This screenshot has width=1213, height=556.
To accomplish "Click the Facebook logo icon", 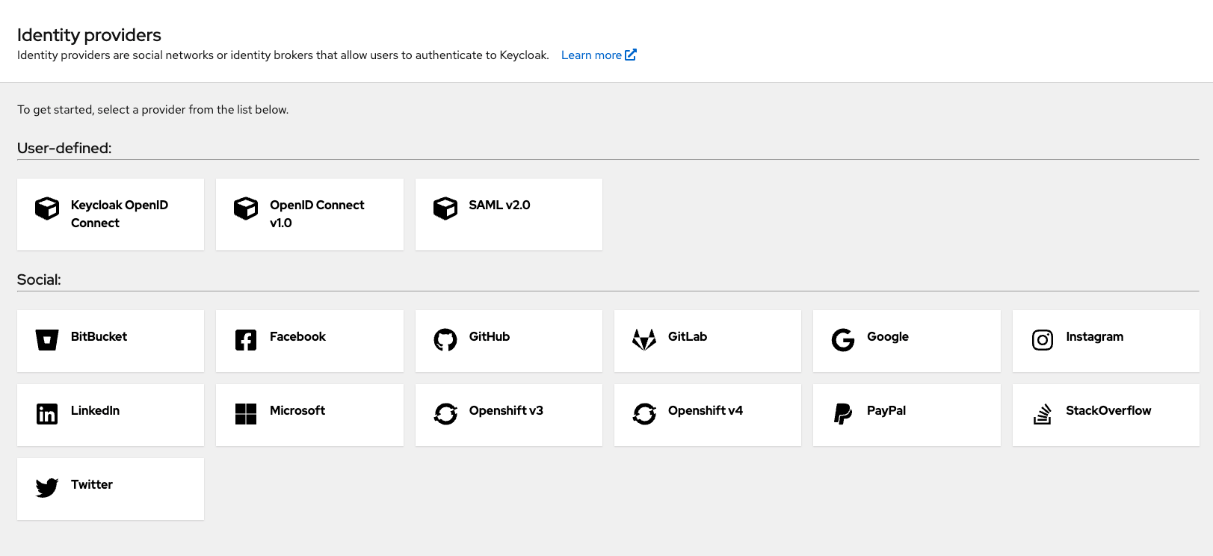I will click(x=246, y=340).
